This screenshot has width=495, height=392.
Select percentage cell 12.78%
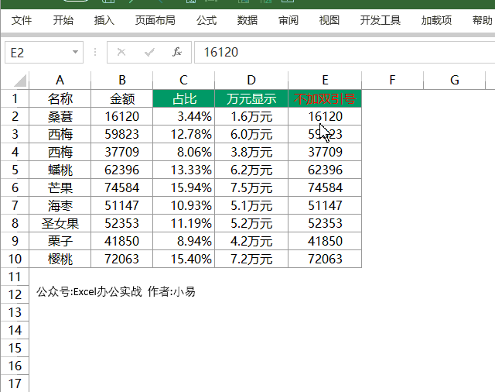(x=184, y=134)
